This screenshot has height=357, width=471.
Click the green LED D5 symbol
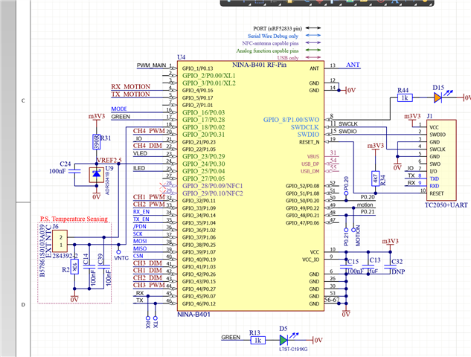click(x=283, y=340)
